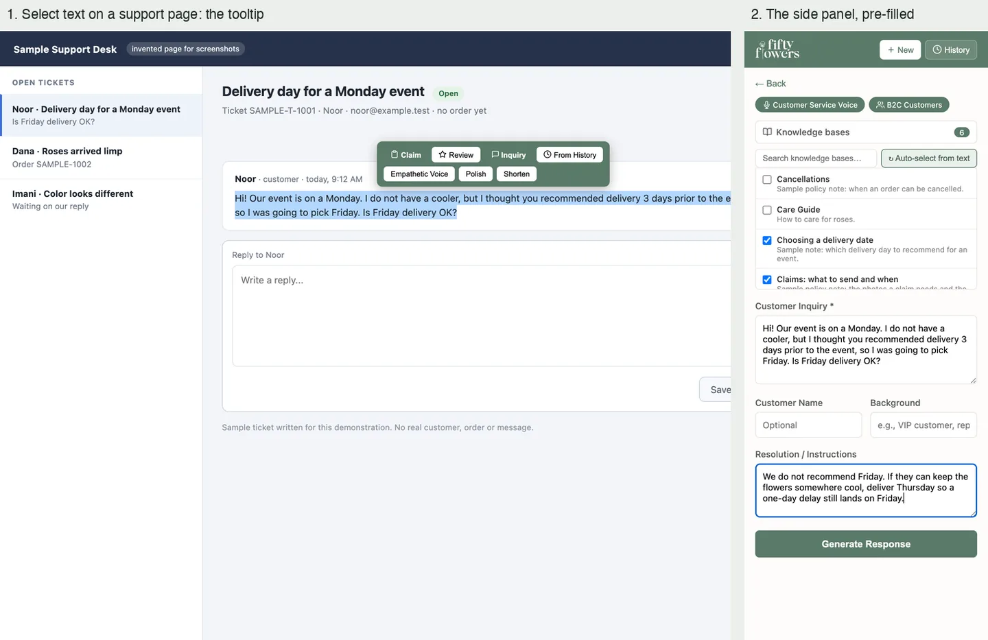Click the fifty flowers logo

(777, 49)
